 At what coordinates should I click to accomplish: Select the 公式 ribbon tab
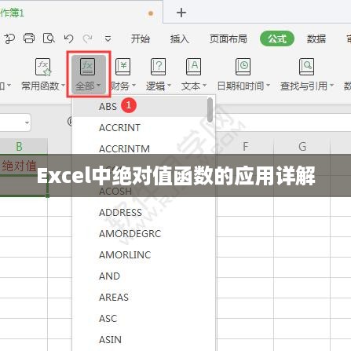[x=277, y=38]
